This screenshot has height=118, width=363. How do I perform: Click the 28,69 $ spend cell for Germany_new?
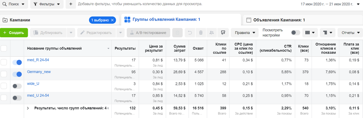pos(180,72)
